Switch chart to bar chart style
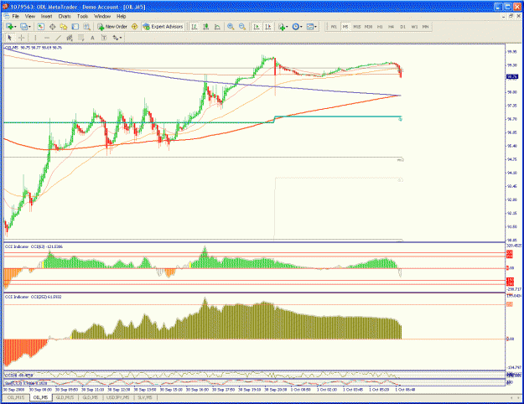Image resolution: width=524 pixels, height=404 pixels. coord(195,27)
